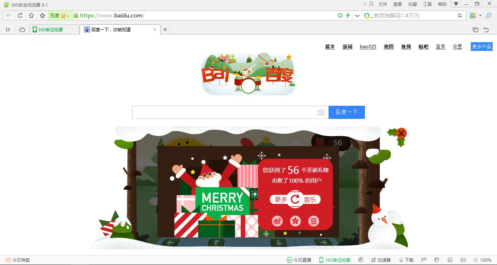The height and width of the screenshot is (265, 497).
Task: Close the Christmas game with the red X
Action: point(401,133)
